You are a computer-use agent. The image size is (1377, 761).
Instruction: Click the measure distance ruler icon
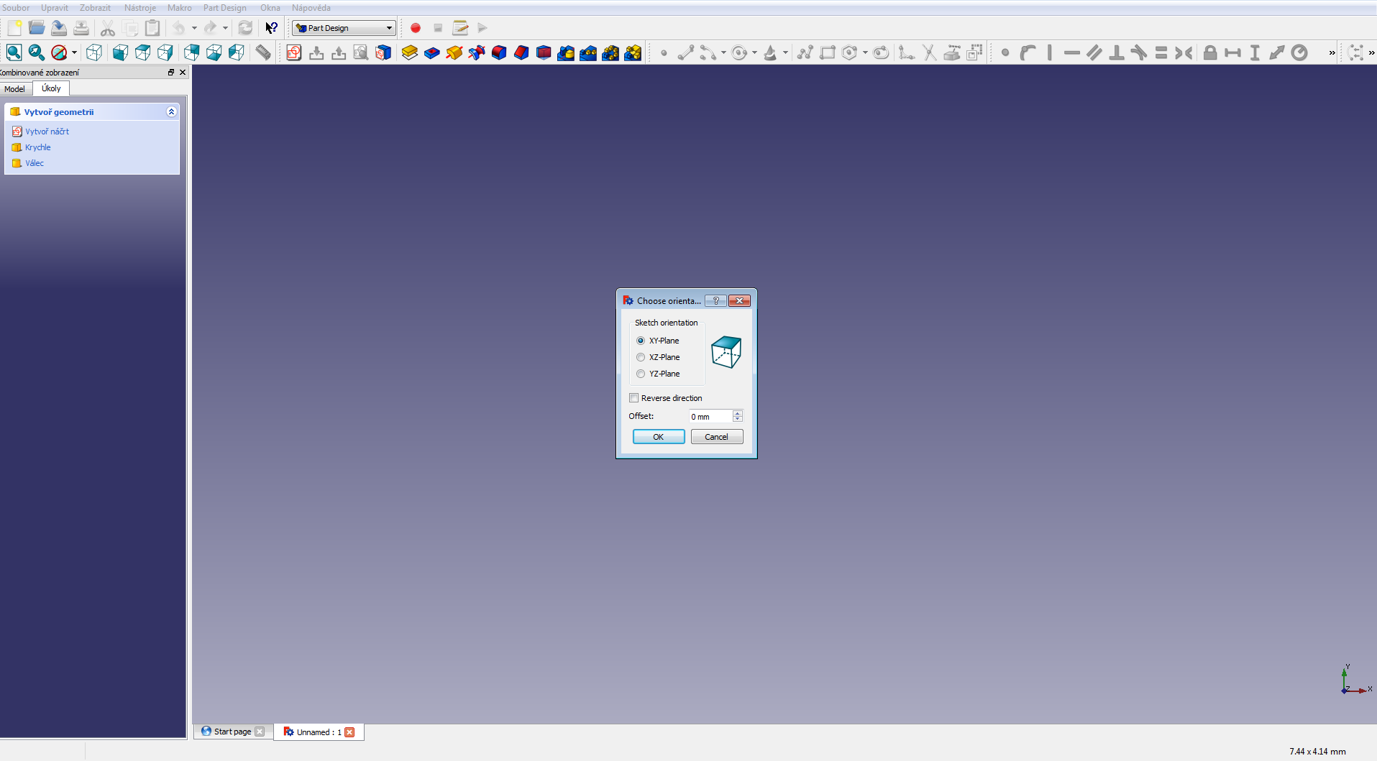click(263, 52)
